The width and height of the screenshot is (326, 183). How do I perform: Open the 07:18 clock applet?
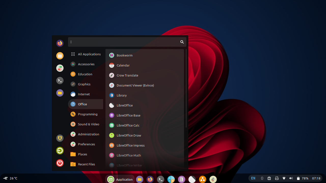coord(316,178)
